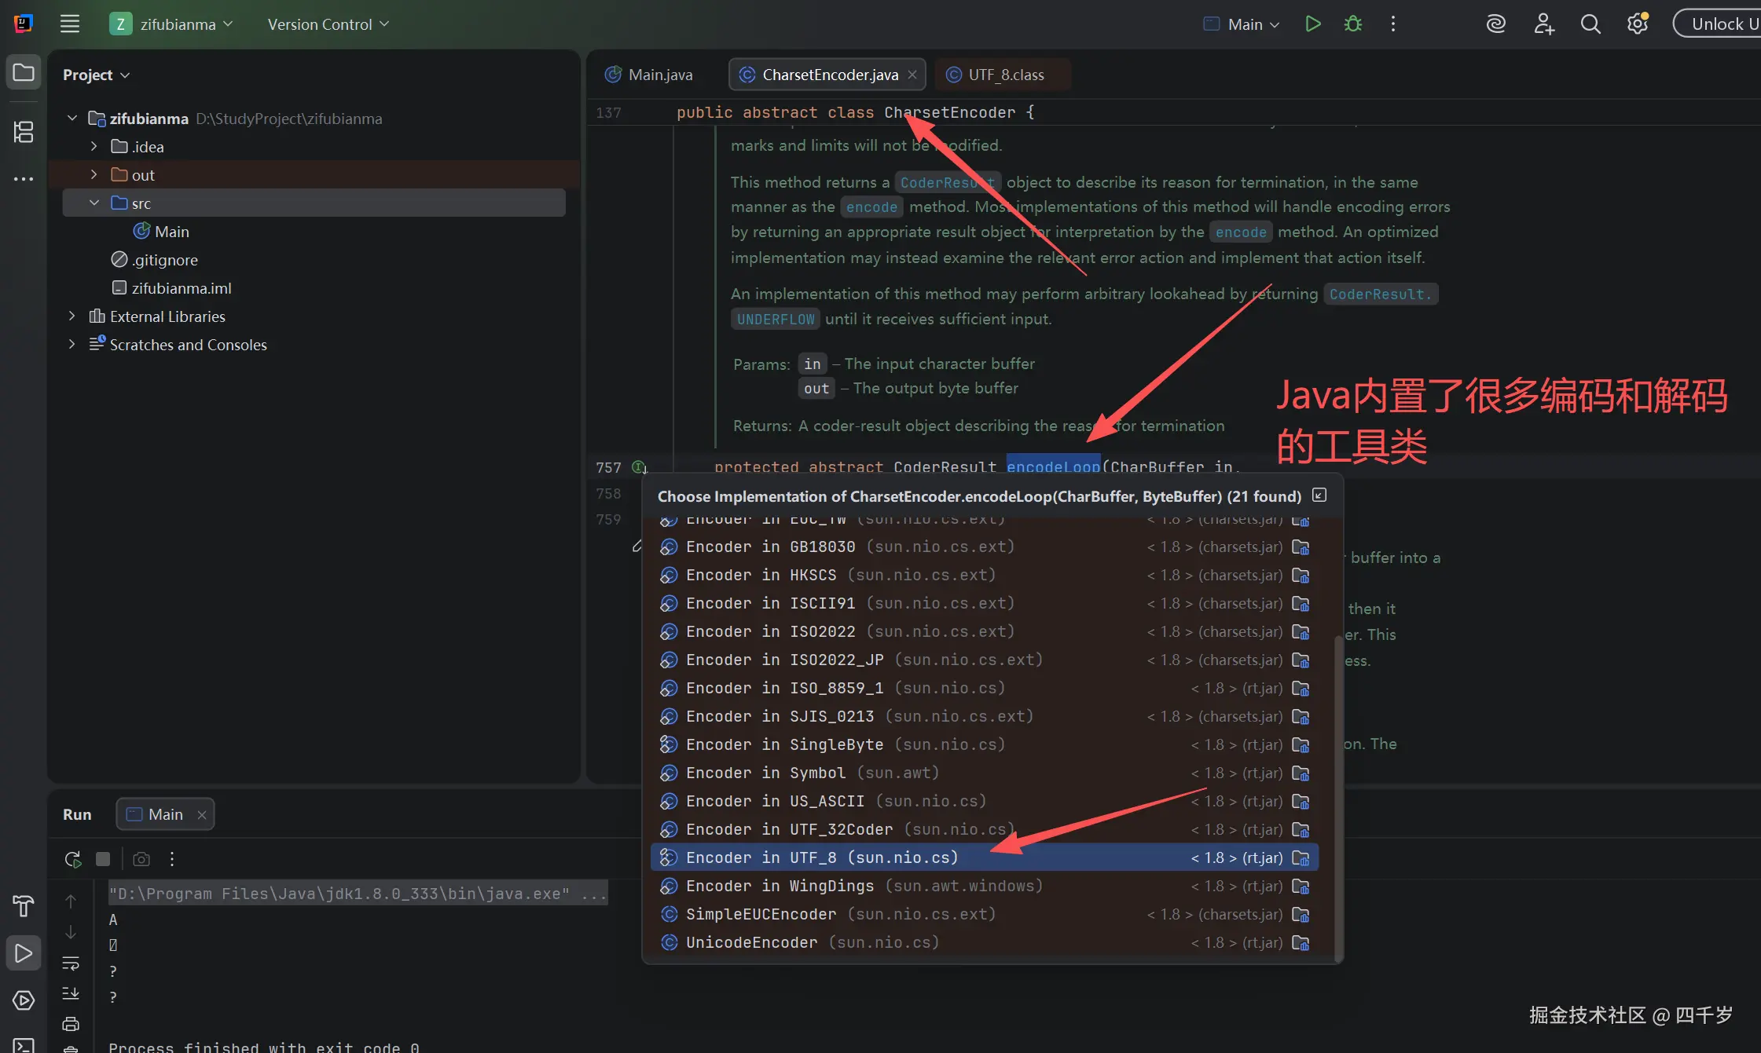Take a screenshot with the Run panel camera icon
The width and height of the screenshot is (1761, 1053).
(141, 859)
